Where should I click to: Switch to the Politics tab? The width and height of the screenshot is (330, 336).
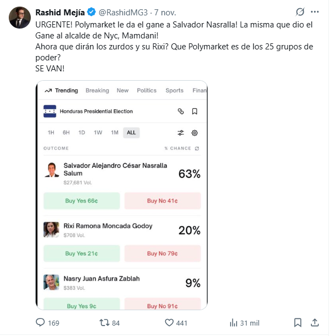coord(147,91)
